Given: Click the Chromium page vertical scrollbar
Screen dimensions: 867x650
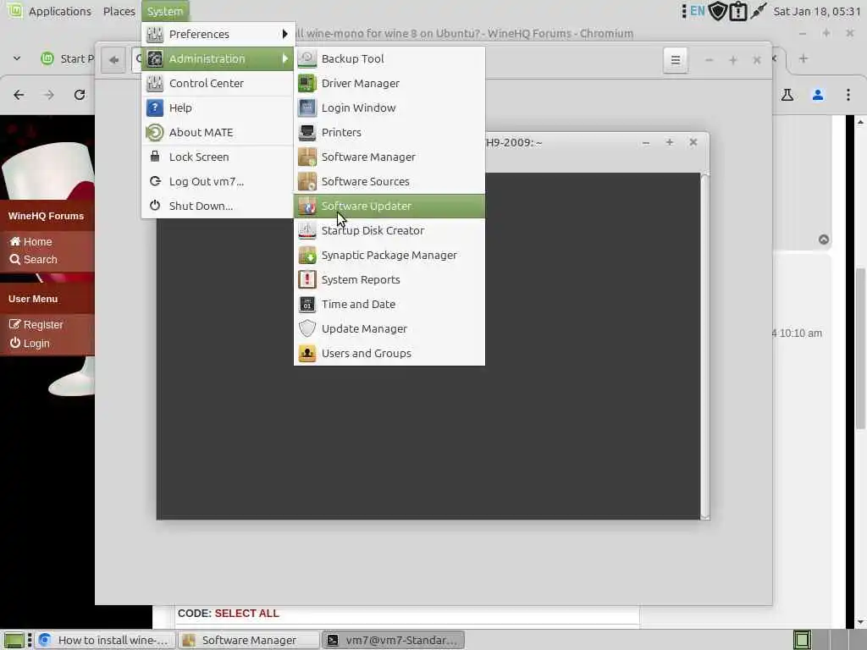Looking at the screenshot, I should (x=860, y=348).
